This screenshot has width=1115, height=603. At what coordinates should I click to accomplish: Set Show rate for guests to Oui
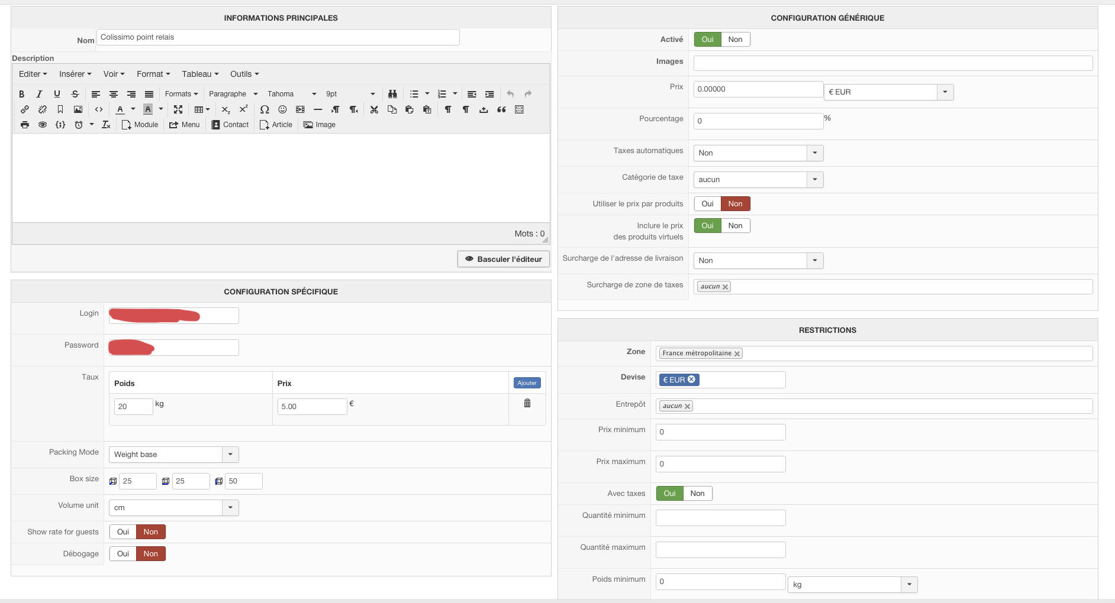[123, 532]
